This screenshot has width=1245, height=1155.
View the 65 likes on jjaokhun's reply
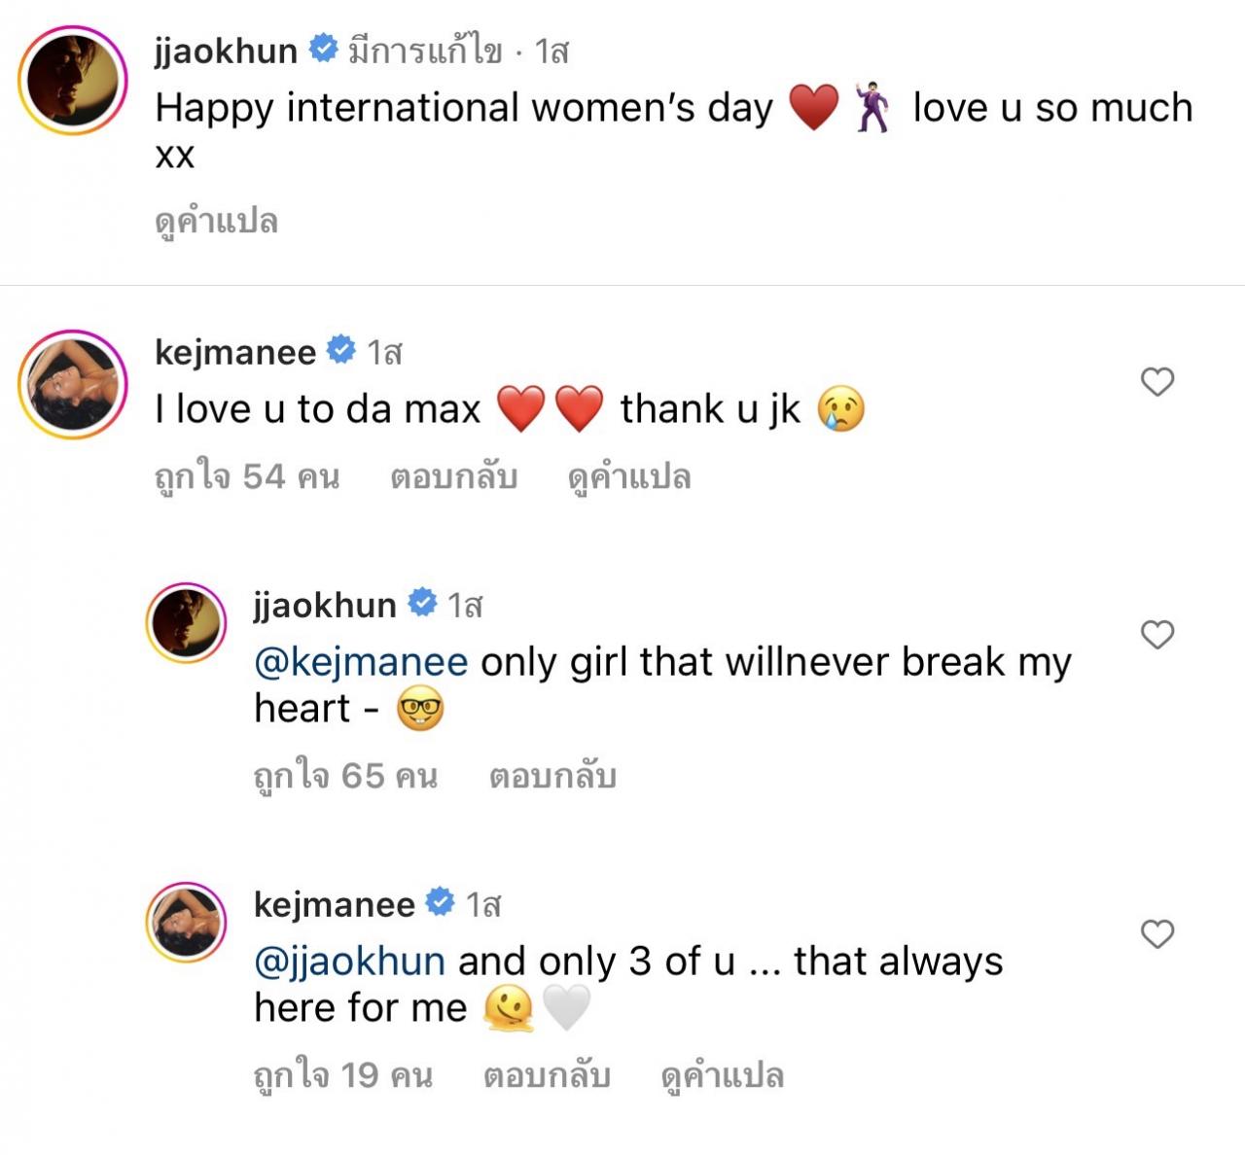(345, 777)
